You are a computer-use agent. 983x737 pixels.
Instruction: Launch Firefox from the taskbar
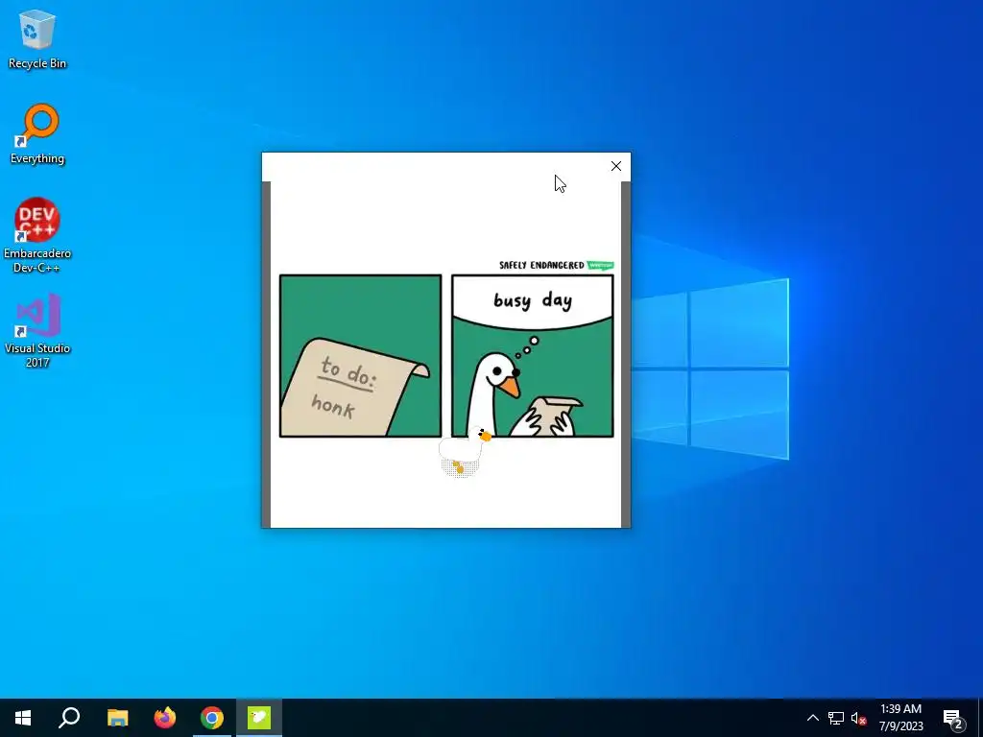pos(165,718)
